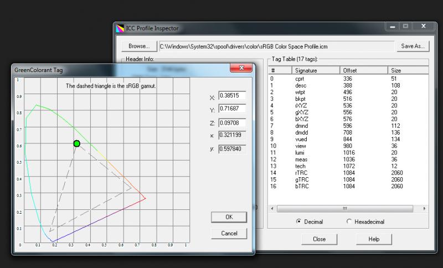443x268 pixels.
Task: Select the bXYZ tag row
Action: click(x=348, y=119)
